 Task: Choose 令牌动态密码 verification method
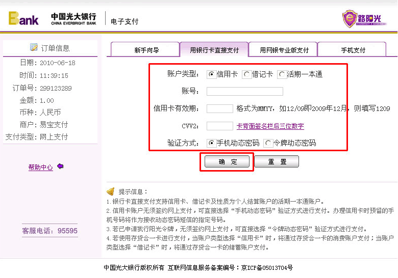(x=267, y=143)
